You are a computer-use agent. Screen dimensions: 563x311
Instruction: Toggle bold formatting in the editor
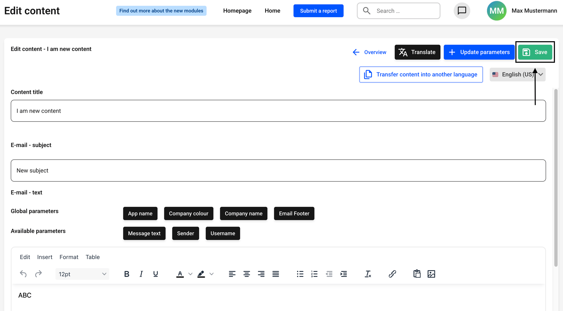pos(127,274)
